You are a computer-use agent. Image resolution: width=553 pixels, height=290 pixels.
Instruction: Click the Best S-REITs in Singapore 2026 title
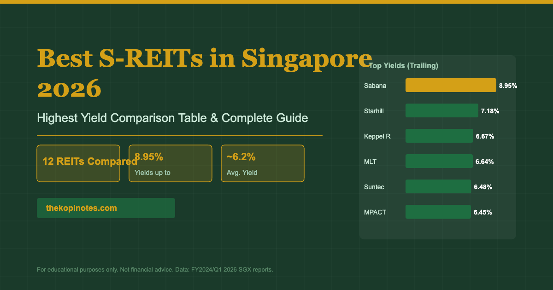(205, 73)
